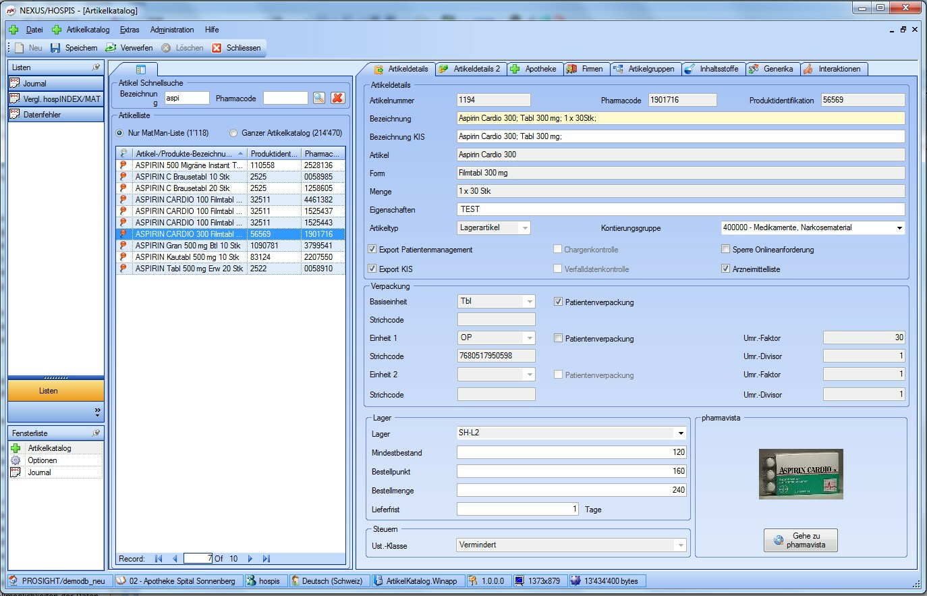The image size is (927, 596).
Task: Clear the search with the red X icon
Action: [x=338, y=98]
